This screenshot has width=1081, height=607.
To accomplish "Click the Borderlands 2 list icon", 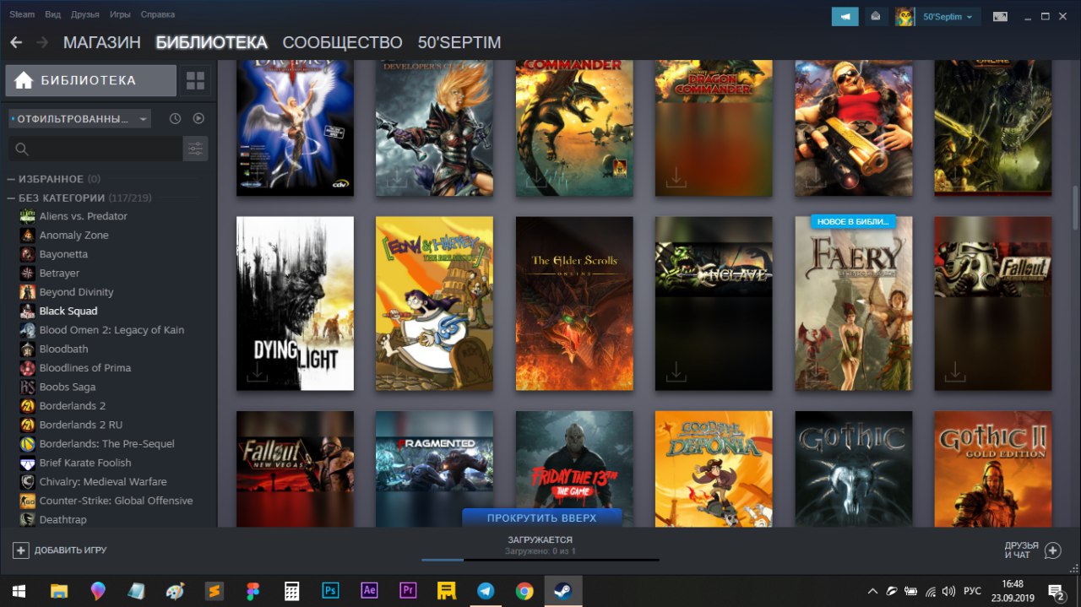I will 27,406.
